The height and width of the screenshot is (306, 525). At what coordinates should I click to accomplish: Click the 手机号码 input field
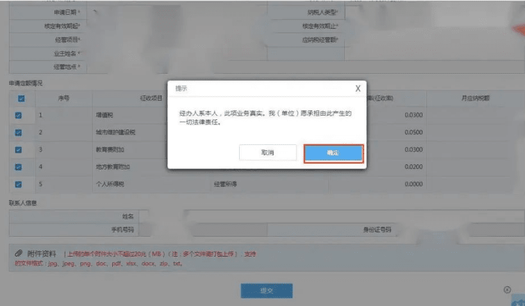click(203, 230)
